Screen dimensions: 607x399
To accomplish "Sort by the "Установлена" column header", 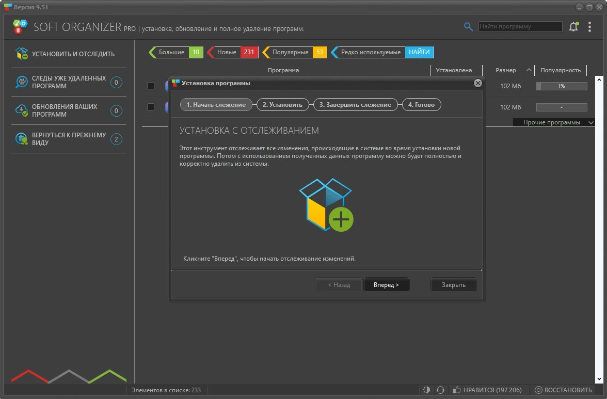I will click(x=454, y=70).
